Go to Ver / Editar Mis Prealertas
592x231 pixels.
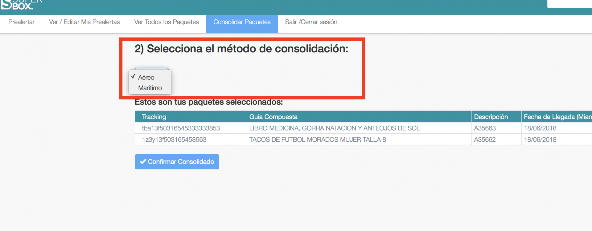(x=84, y=22)
